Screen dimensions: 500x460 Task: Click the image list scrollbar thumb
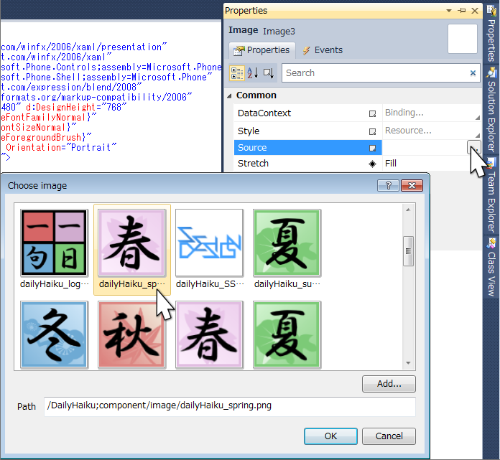click(408, 251)
